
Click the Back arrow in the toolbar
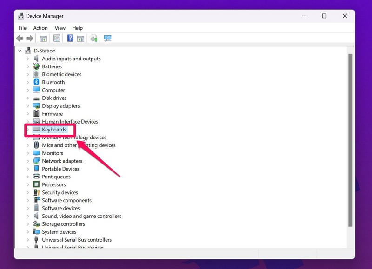(20, 39)
